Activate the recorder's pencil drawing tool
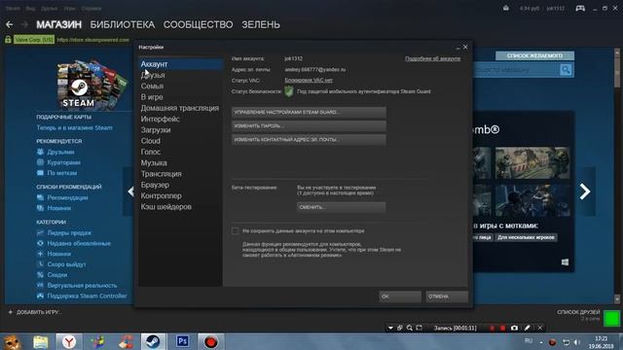 pos(527,328)
